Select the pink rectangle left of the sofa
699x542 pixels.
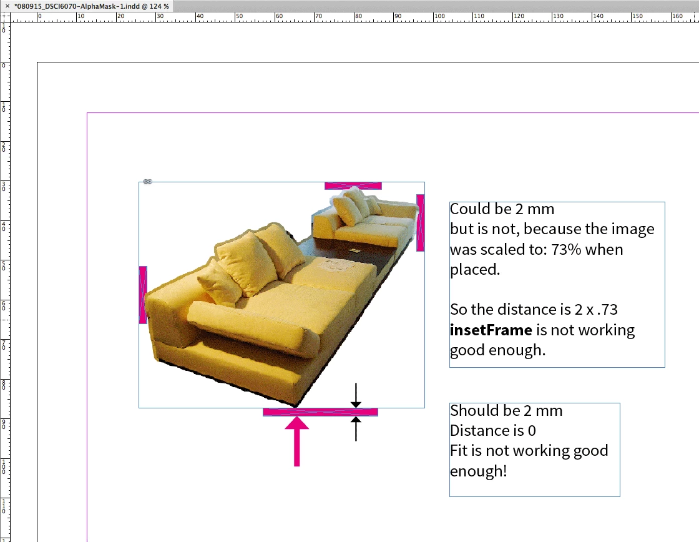click(143, 295)
